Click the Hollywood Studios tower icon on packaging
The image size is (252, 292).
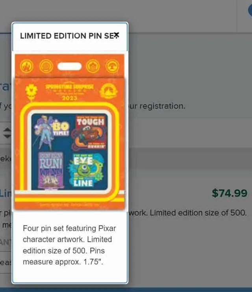tap(93, 66)
